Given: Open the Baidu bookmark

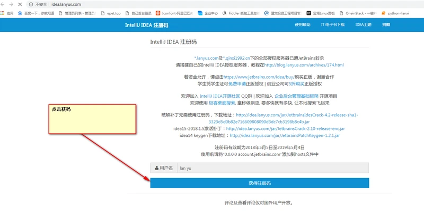Looking at the screenshot, I should pyautogui.click(x=36, y=13).
